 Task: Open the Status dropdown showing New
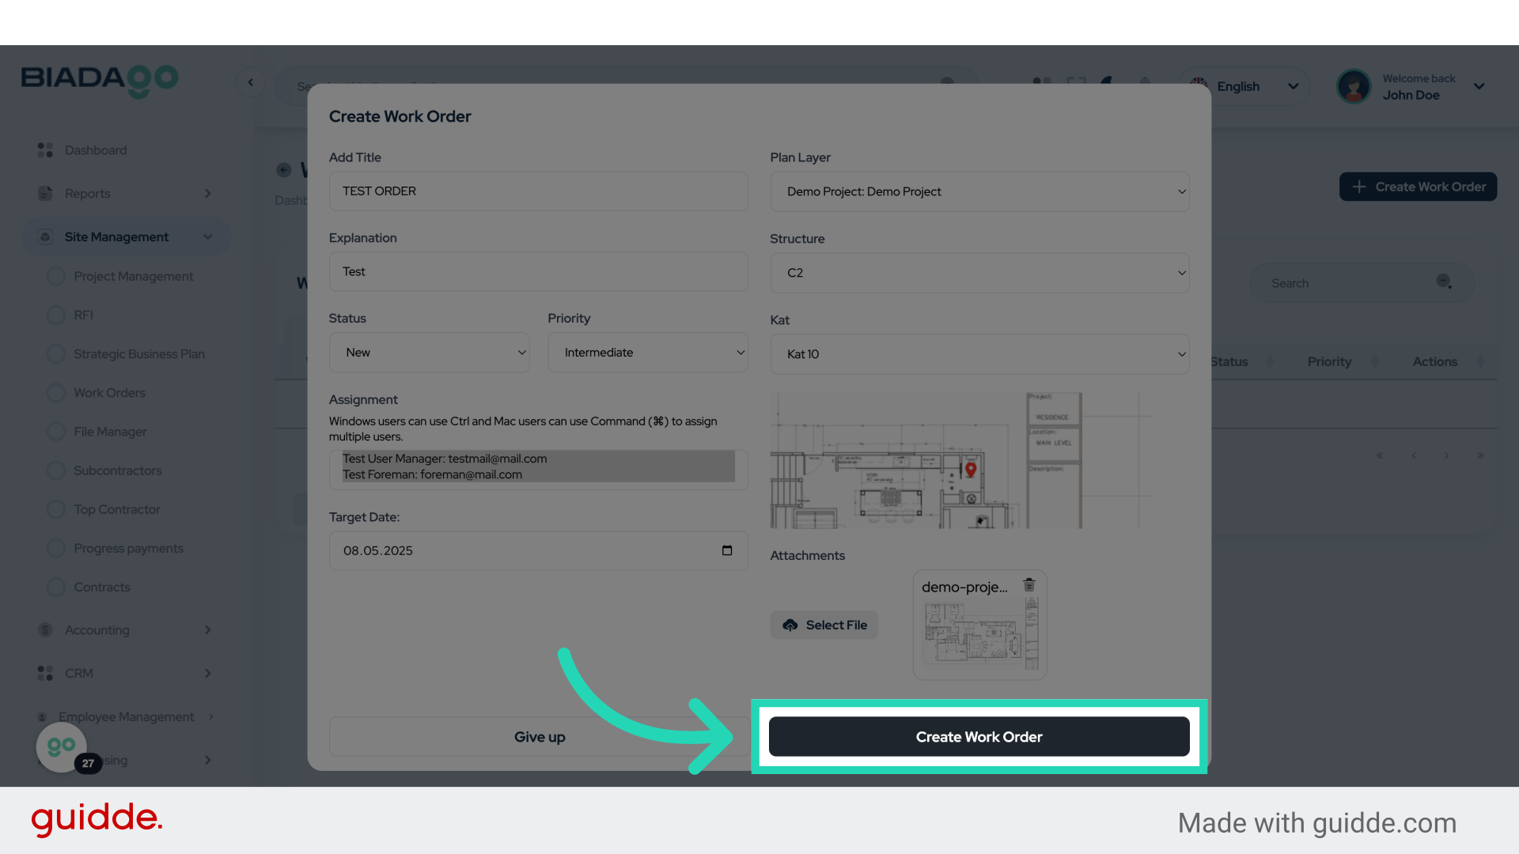pyautogui.click(x=430, y=353)
